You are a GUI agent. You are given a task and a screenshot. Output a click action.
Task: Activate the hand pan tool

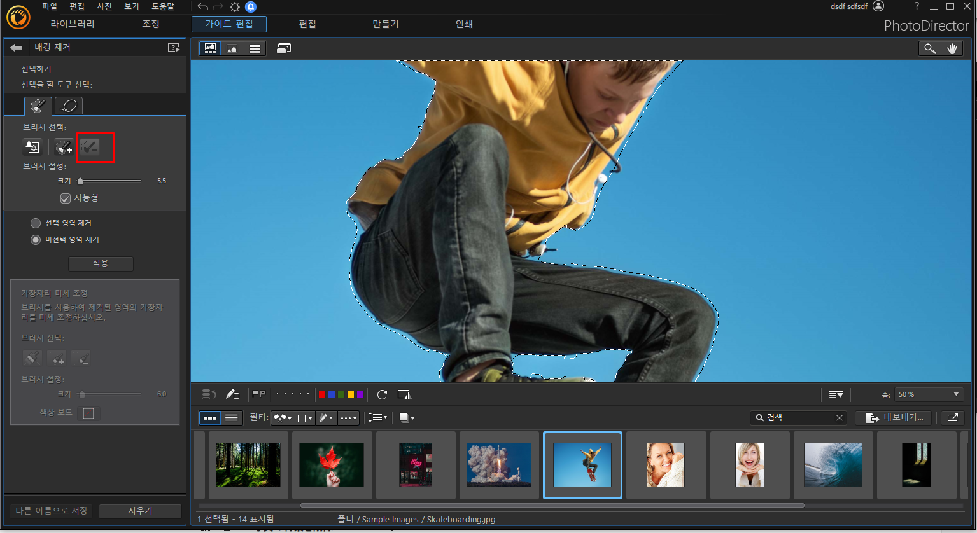(x=952, y=48)
